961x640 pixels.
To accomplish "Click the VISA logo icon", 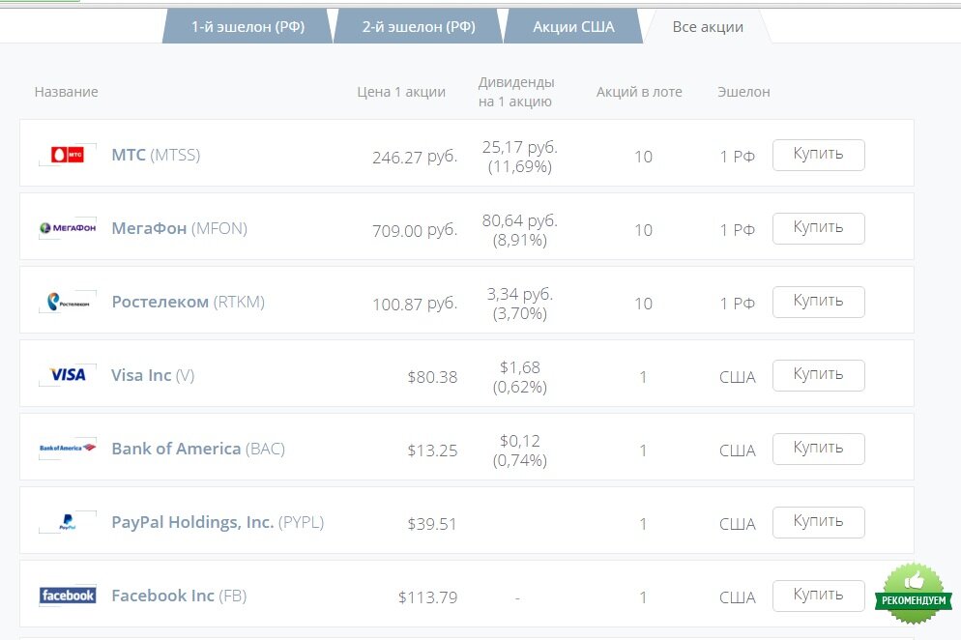I will tap(68, 374).
